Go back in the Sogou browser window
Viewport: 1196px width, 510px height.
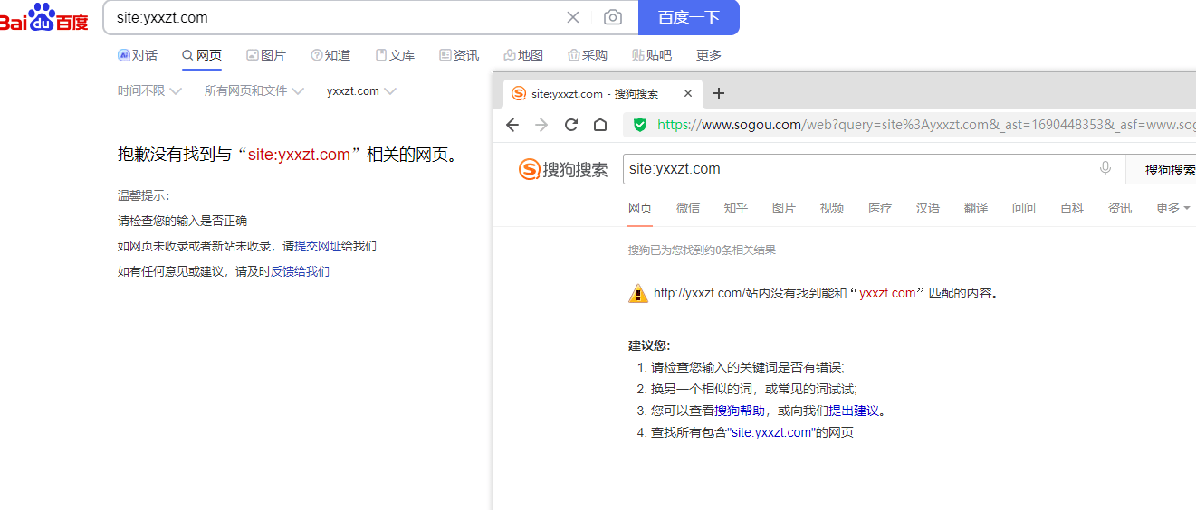tap(512, 125)
